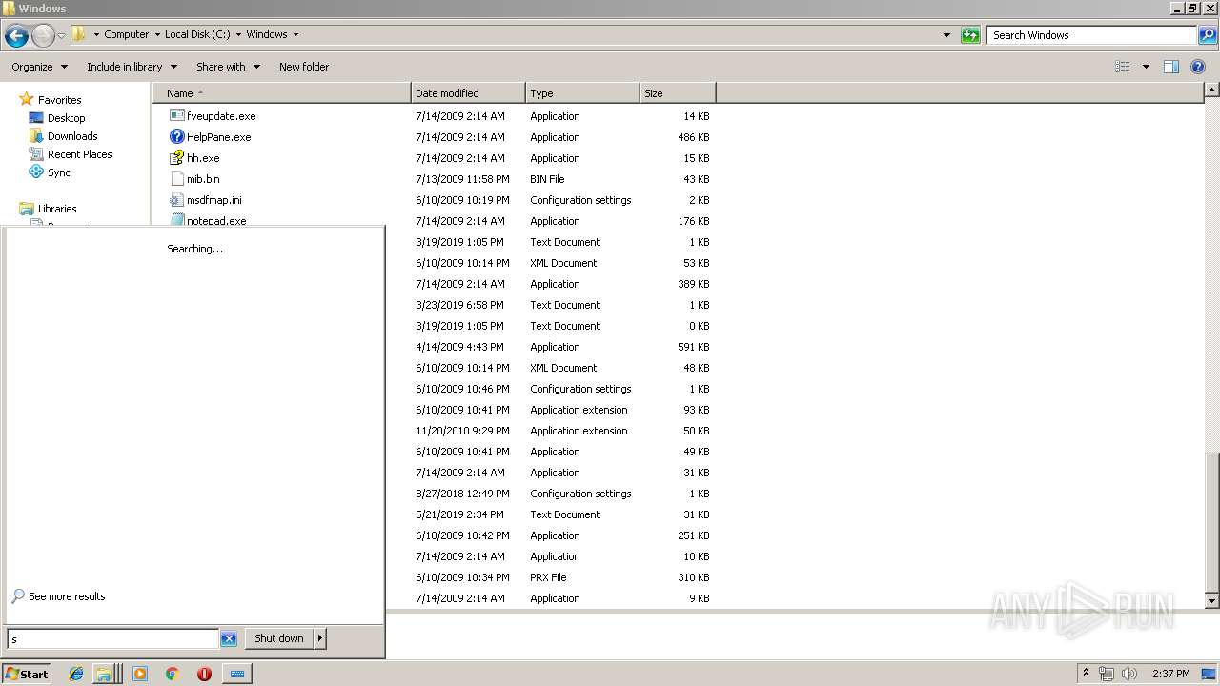Open Explorer Help question-mark icon
1220x686 pixels.
[x=1199, y=67]
